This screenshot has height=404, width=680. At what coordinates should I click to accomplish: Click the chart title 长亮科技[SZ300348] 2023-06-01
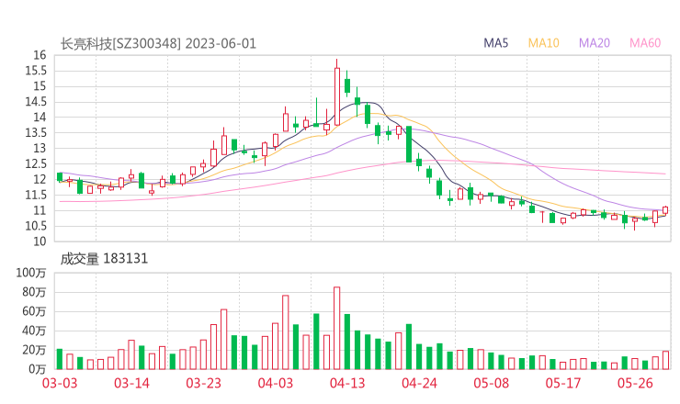(x=158, y=44)
